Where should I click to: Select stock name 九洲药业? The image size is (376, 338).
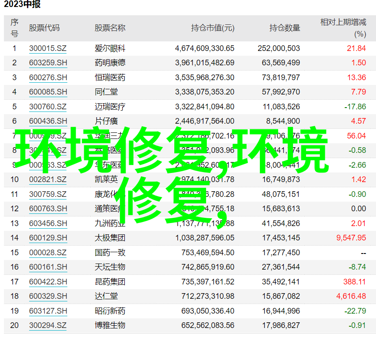110,223
